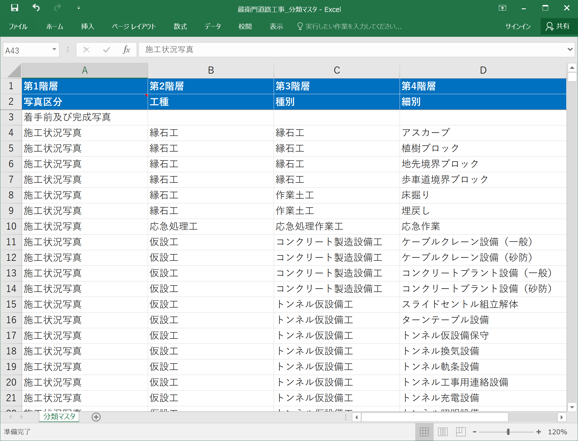Click the ribbon display options icon
The height and width of the screenshot is (441, 578).
pos(502,8)
